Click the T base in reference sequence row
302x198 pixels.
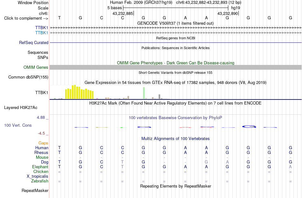[59, 18]
